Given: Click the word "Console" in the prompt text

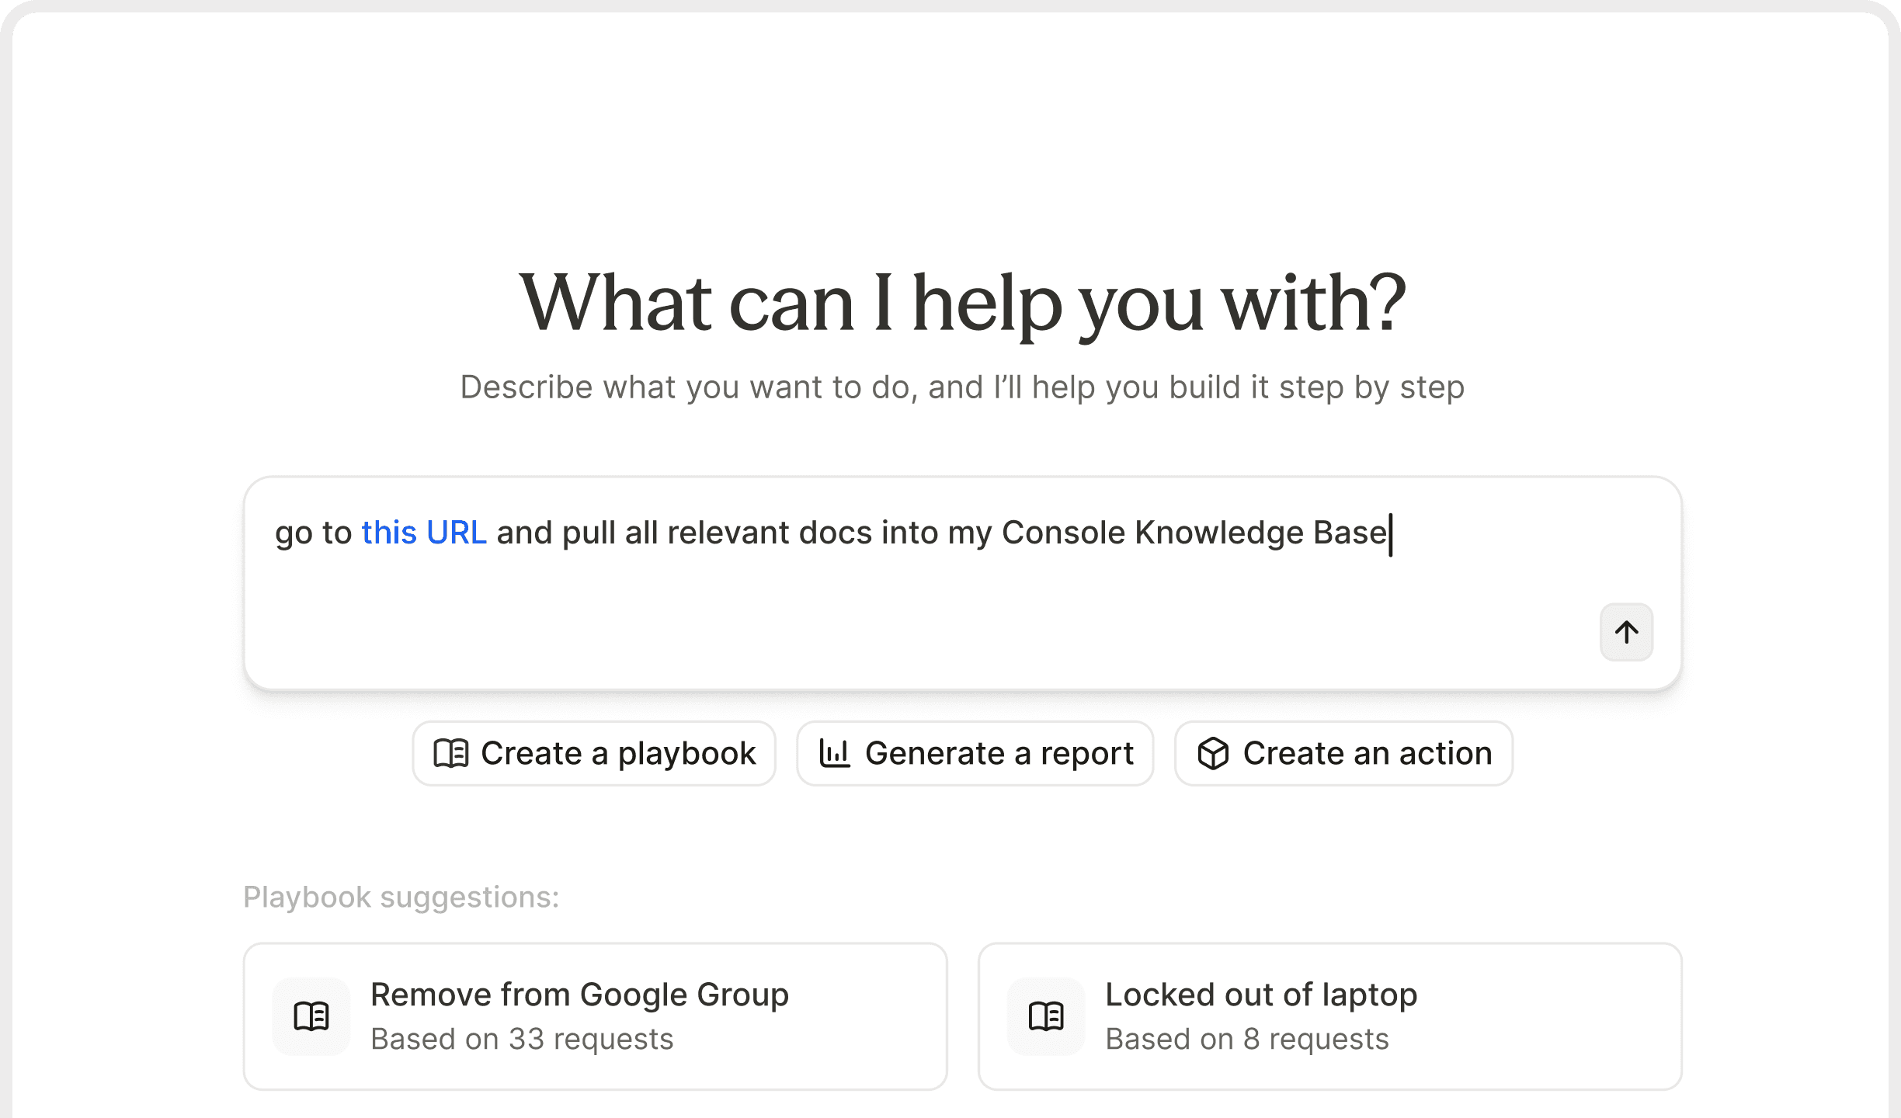Looking at the screenshot, I should (x=1062, y=533).
